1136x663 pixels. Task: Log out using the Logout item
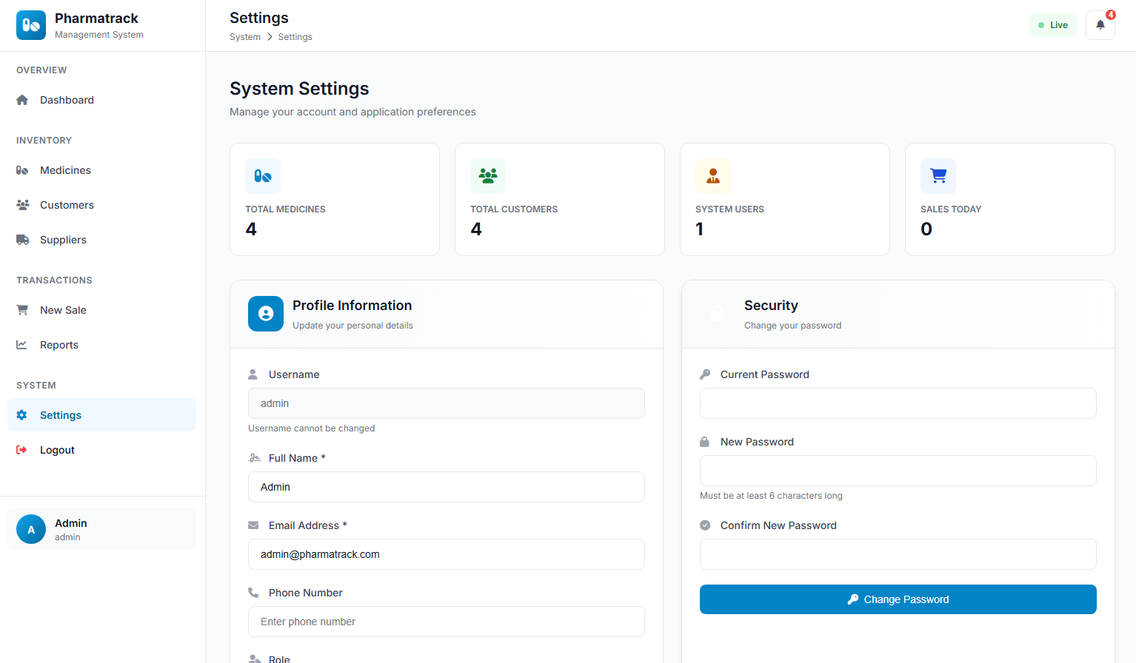pos(57,450)
